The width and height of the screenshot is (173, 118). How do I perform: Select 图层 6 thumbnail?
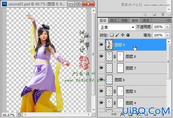[109, 80]
